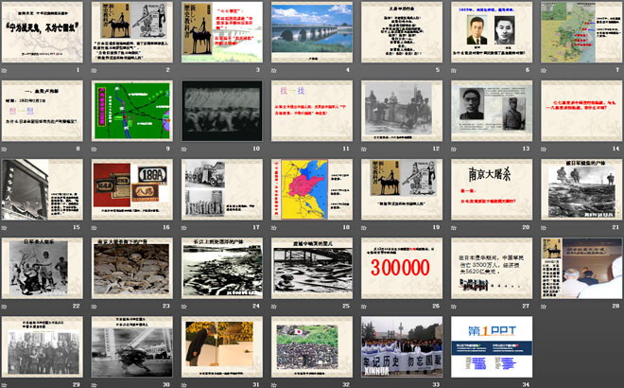624x388 pixels.
Task: Select slide 16 with 18GA armband badges
Action: tap(132, 189)
